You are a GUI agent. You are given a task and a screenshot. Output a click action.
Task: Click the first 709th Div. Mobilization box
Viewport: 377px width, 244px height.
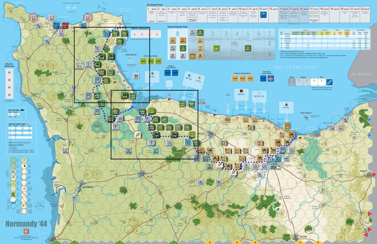click(x=134, y=34)
